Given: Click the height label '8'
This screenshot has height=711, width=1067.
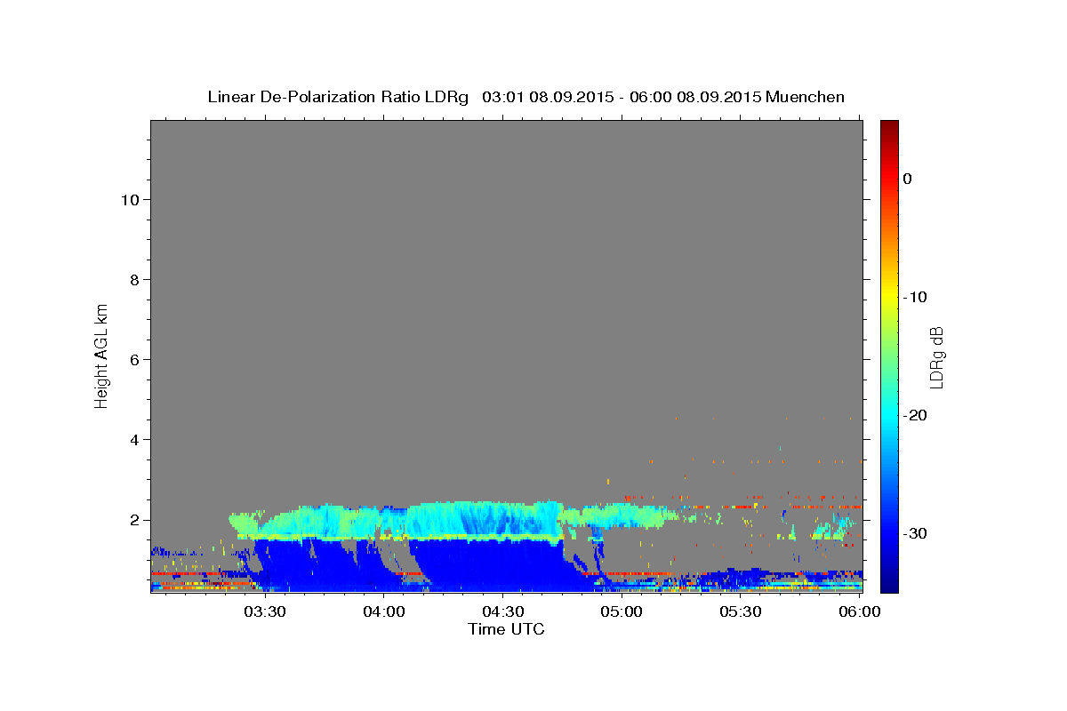Looking at the screenshot, I should (x=132, y=280).
